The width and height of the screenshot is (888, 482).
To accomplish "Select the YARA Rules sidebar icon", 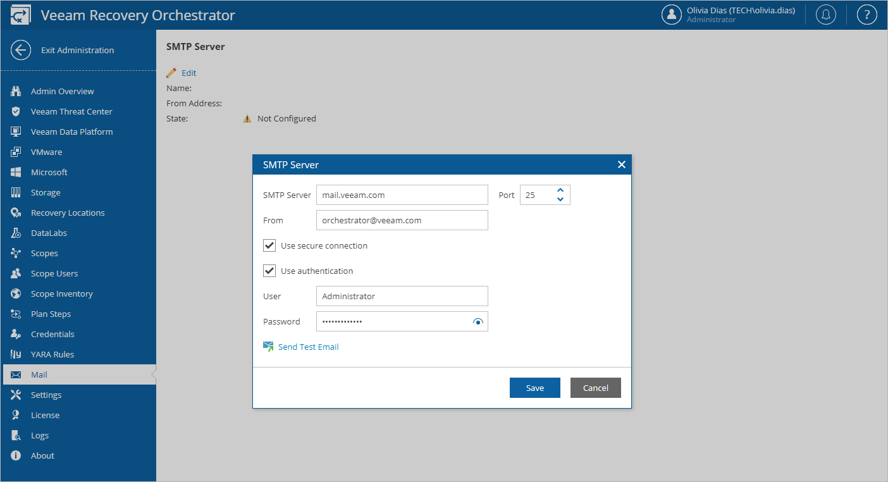I will tap(15, 354).
